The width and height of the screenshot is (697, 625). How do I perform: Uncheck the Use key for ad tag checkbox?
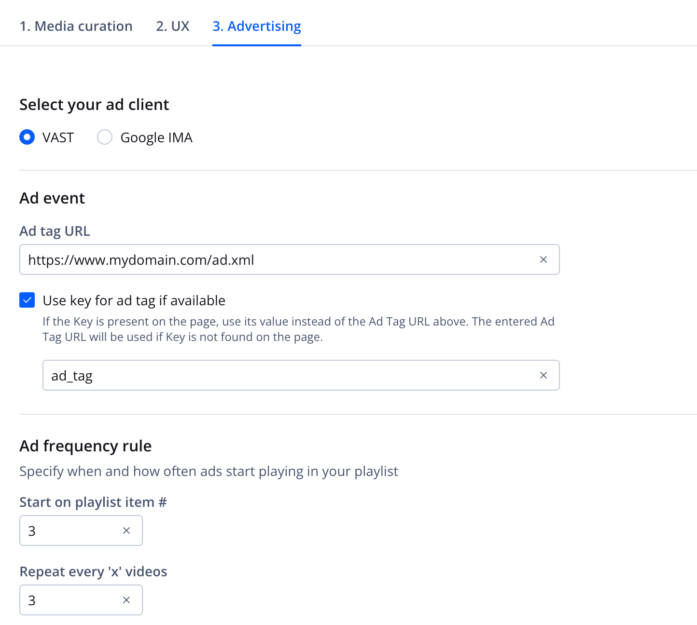(x=27, y=300)
